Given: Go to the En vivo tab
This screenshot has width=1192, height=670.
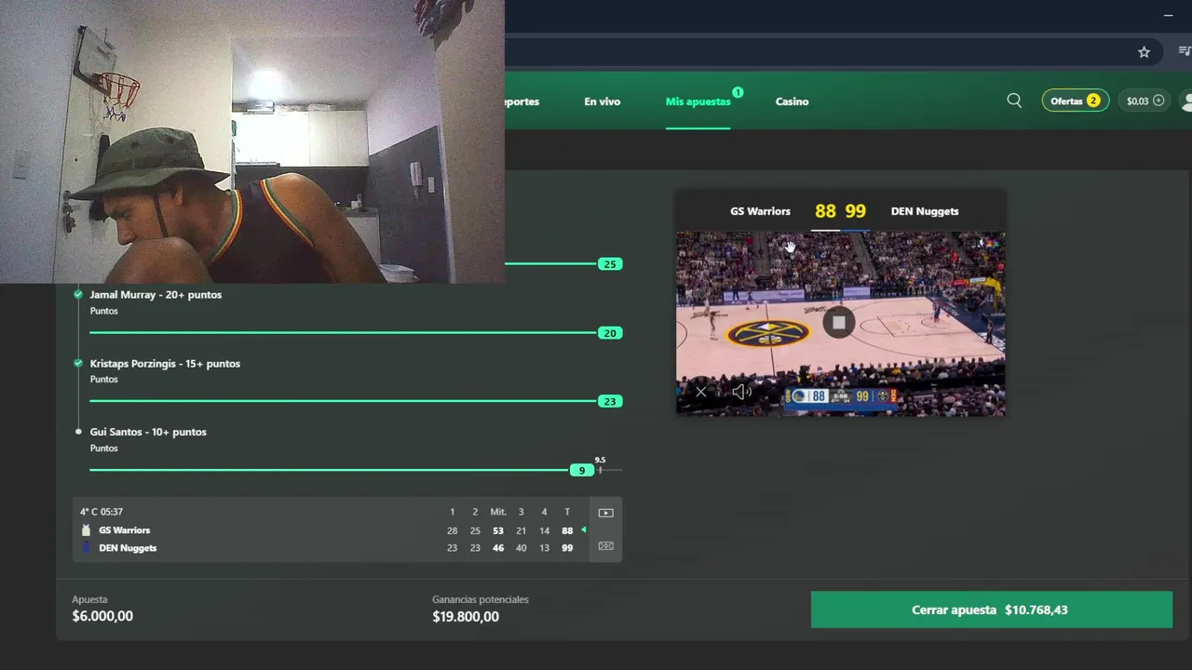Looking at the screenshot, I should (602, 101).
